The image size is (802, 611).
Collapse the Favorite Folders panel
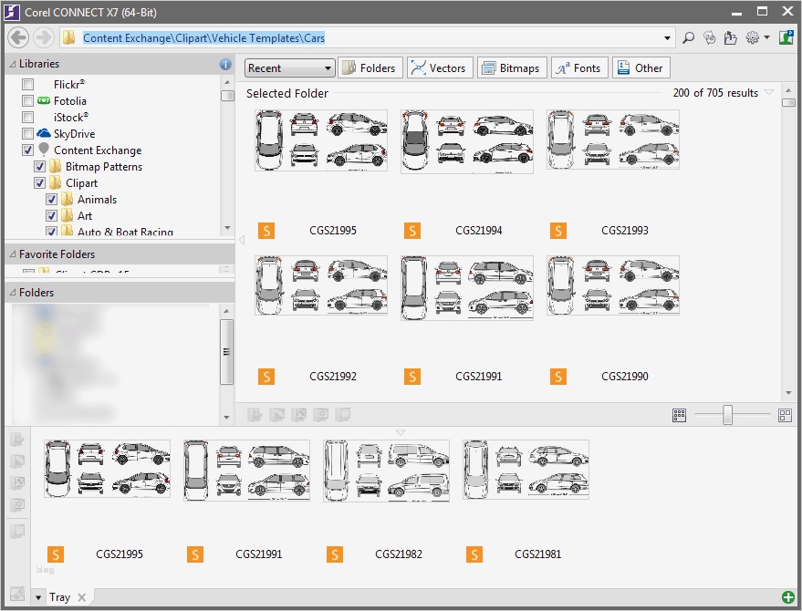pos(13,254)
